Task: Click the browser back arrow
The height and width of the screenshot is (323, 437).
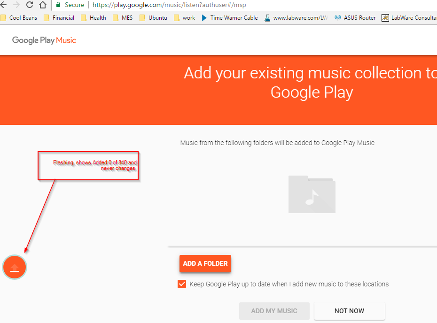Action: tap(3, 5)
